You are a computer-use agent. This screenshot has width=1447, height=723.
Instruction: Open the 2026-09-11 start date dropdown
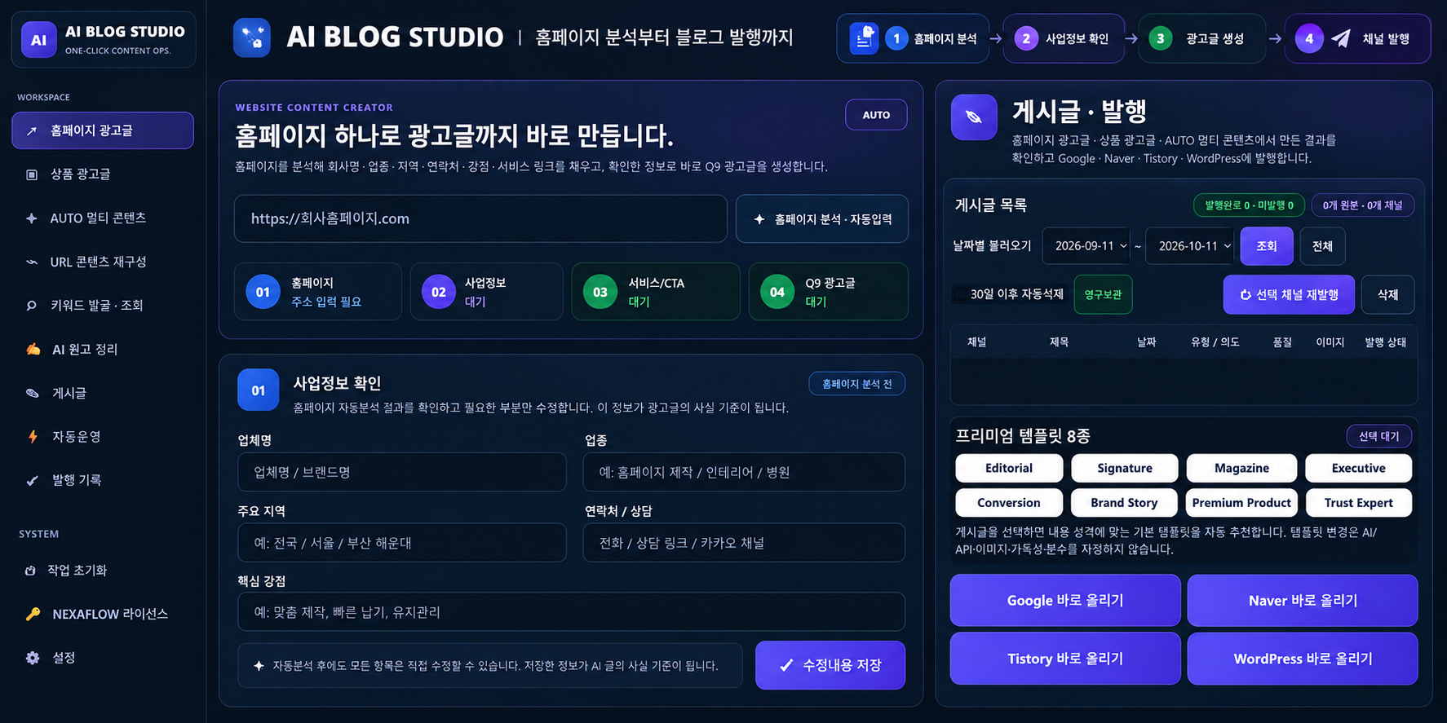pos(1086,246)
